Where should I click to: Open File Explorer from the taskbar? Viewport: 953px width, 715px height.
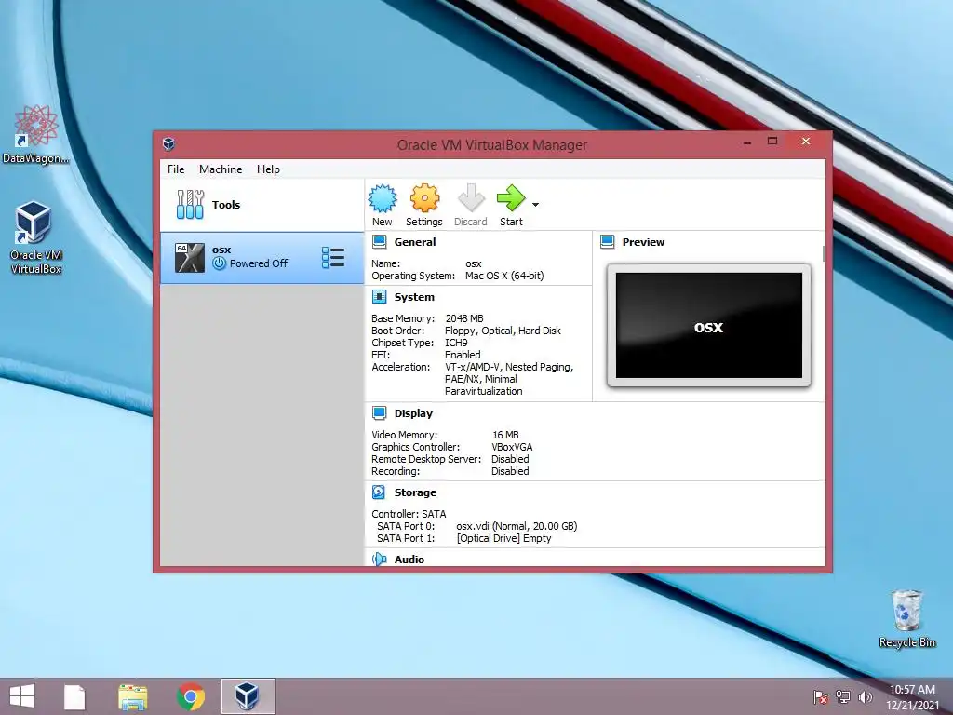coord(132,696)
